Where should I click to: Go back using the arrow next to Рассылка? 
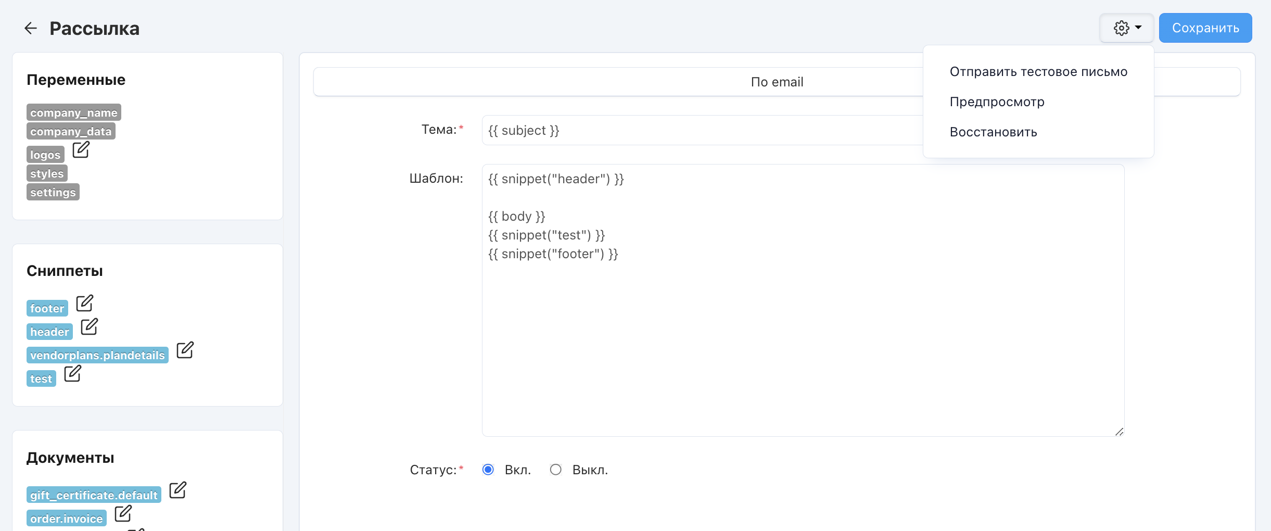point(31,28)
